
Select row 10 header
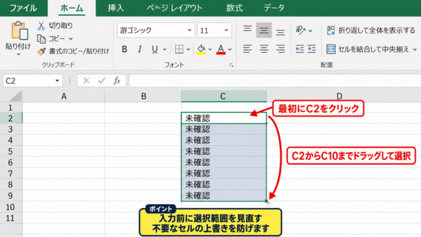[x=11, y=207]
